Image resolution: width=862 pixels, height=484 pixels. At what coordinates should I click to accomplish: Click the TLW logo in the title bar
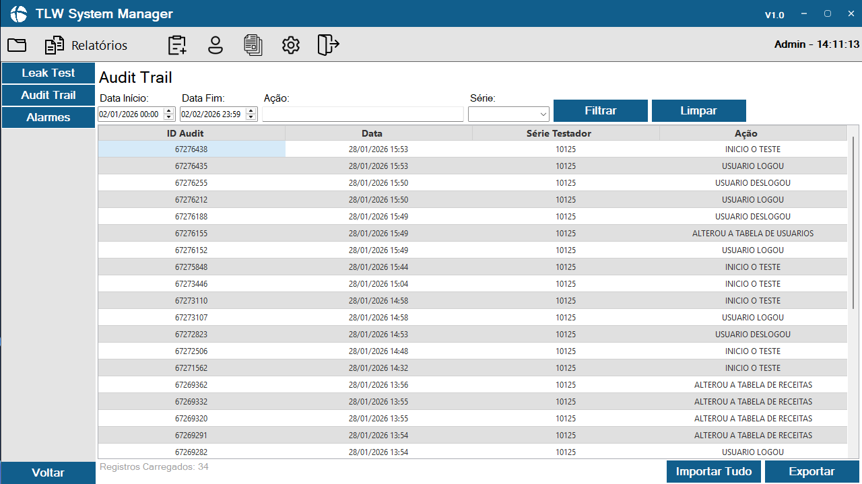coord(18,13)
